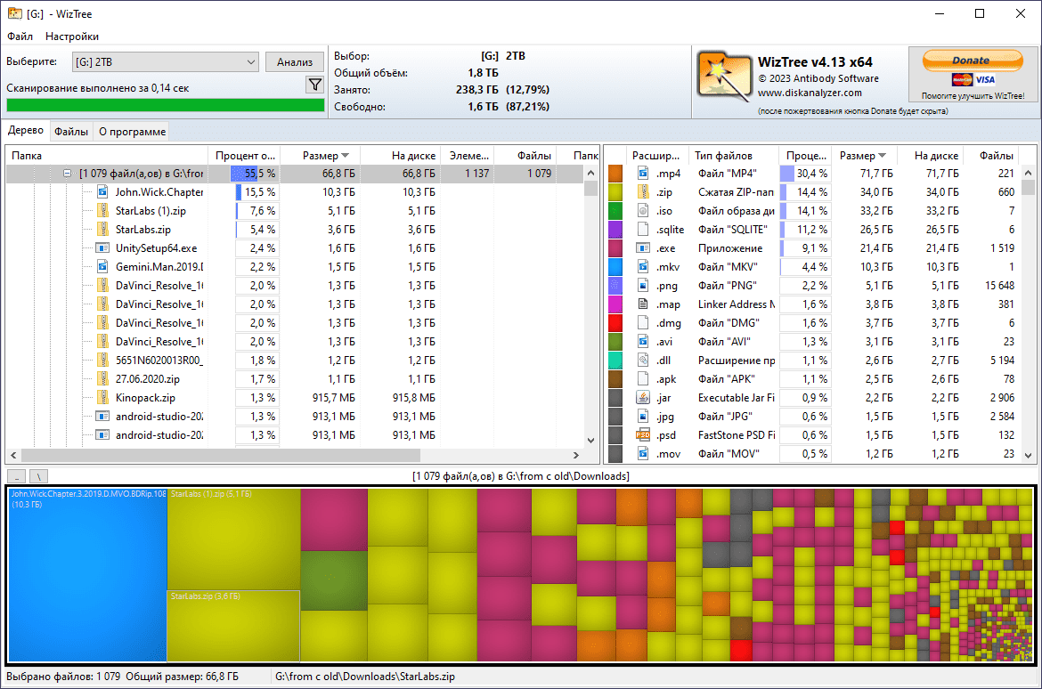Click the green .iso color swatch
Viewport: 1042px width, 689px height.
point(615,211)
